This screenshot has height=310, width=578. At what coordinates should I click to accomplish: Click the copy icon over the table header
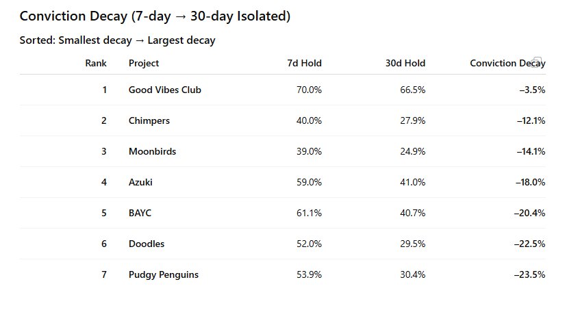[538, 62]
